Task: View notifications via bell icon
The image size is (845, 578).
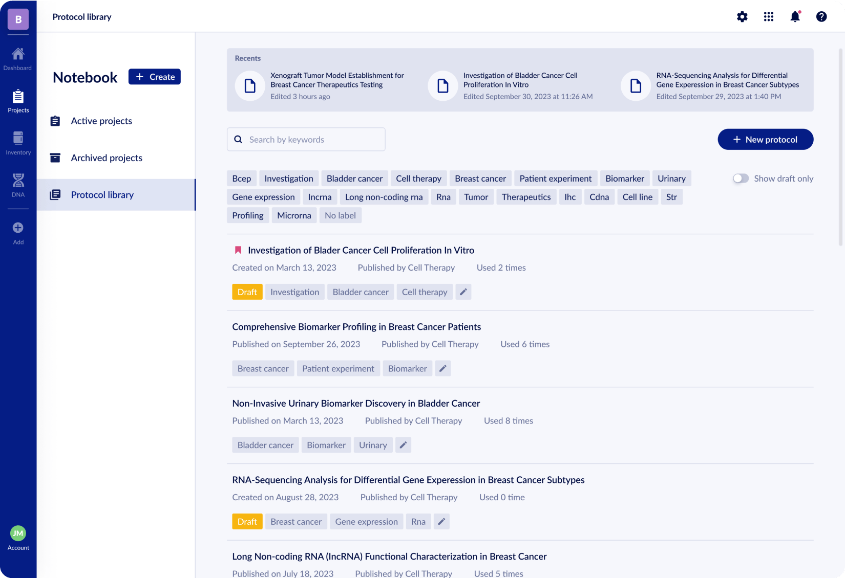Action: tap(795, 17)
